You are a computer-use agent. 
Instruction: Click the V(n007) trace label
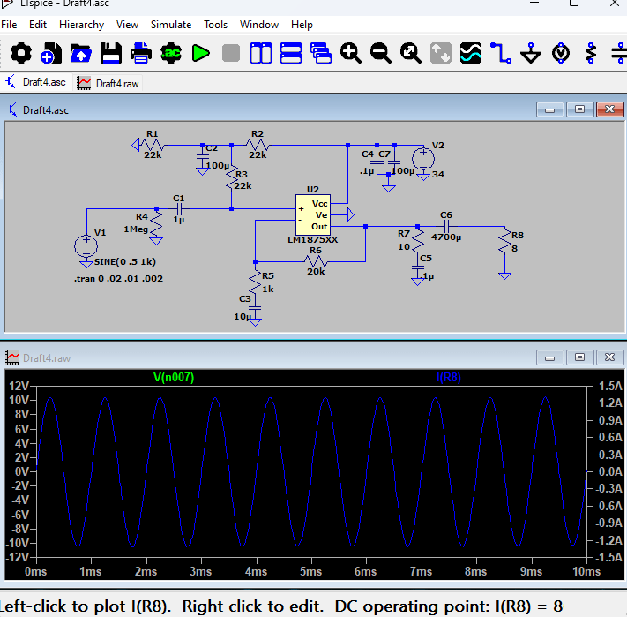pyautogui.click(x=174, y=377)
